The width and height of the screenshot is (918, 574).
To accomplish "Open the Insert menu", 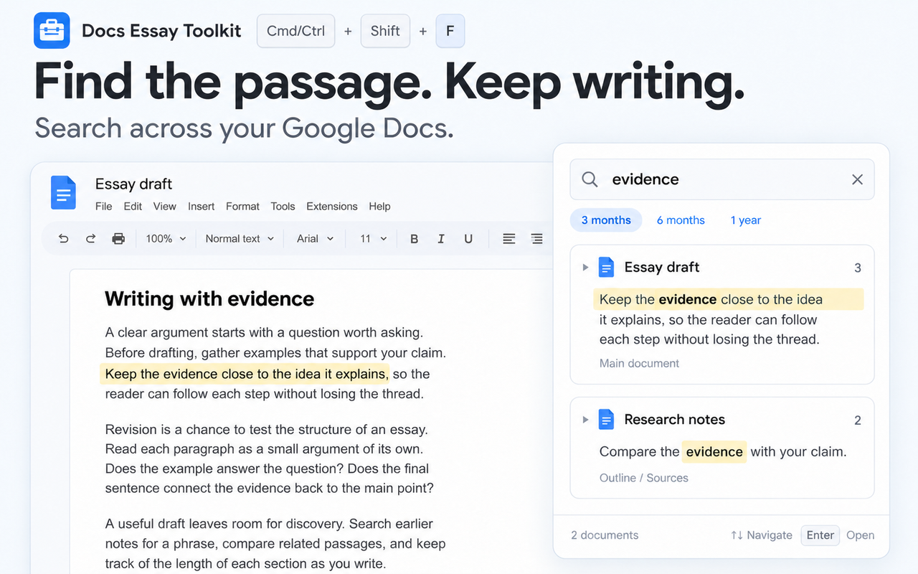I will coord(202,207).
